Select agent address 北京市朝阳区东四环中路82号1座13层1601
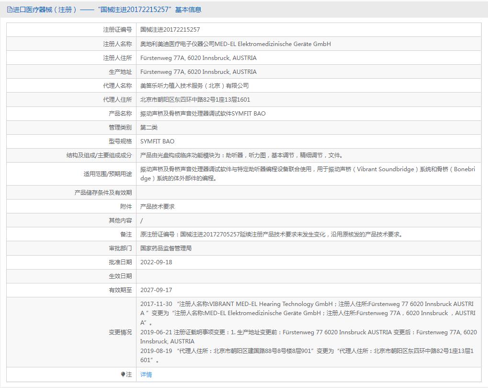Image resolution: width=488 pixels, height=388 pixels. [195, 100]
